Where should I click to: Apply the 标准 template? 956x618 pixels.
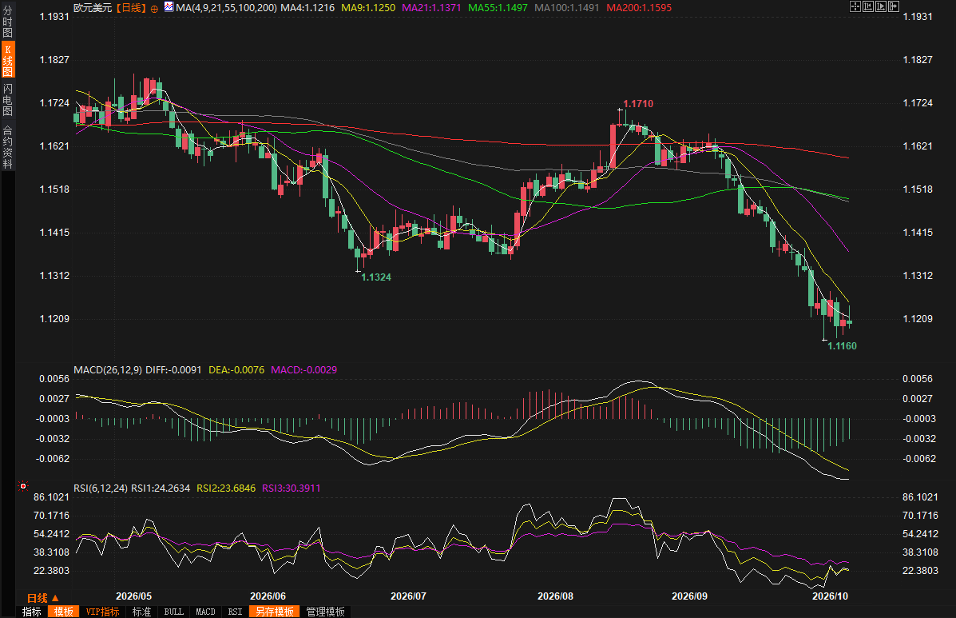[141, 612]
